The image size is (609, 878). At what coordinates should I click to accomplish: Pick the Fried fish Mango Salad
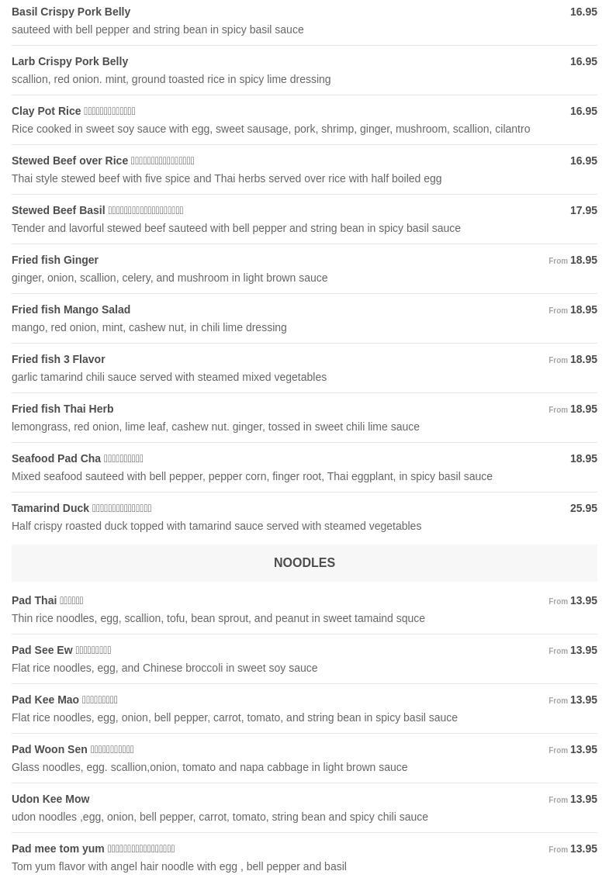[x=71, y=310]
